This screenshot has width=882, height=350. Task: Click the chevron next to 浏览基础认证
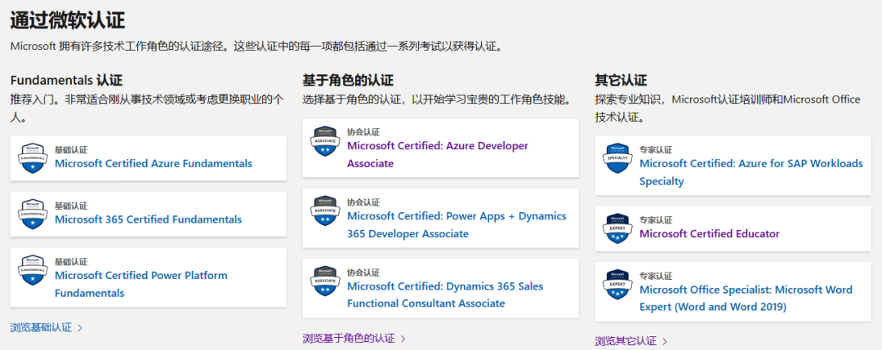tap(80, 327)
